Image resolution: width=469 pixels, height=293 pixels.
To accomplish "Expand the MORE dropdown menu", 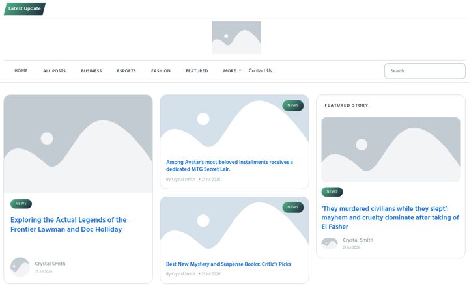I will point(232,71).
